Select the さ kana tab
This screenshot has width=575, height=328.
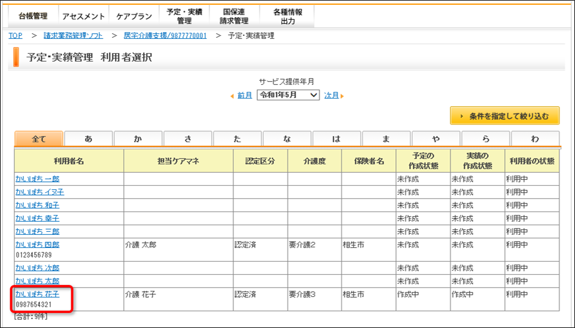[x=188, y=139]
